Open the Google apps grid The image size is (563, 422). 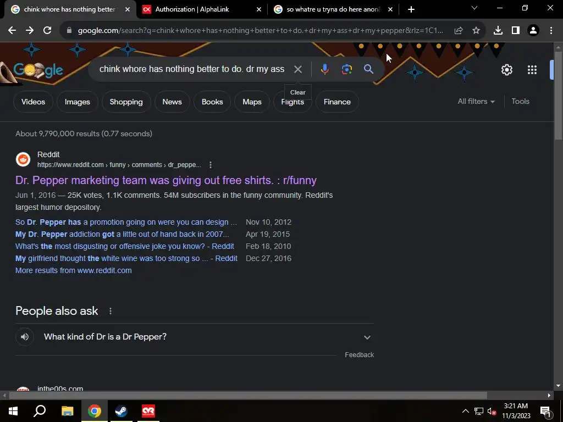(x=532, y=70)
